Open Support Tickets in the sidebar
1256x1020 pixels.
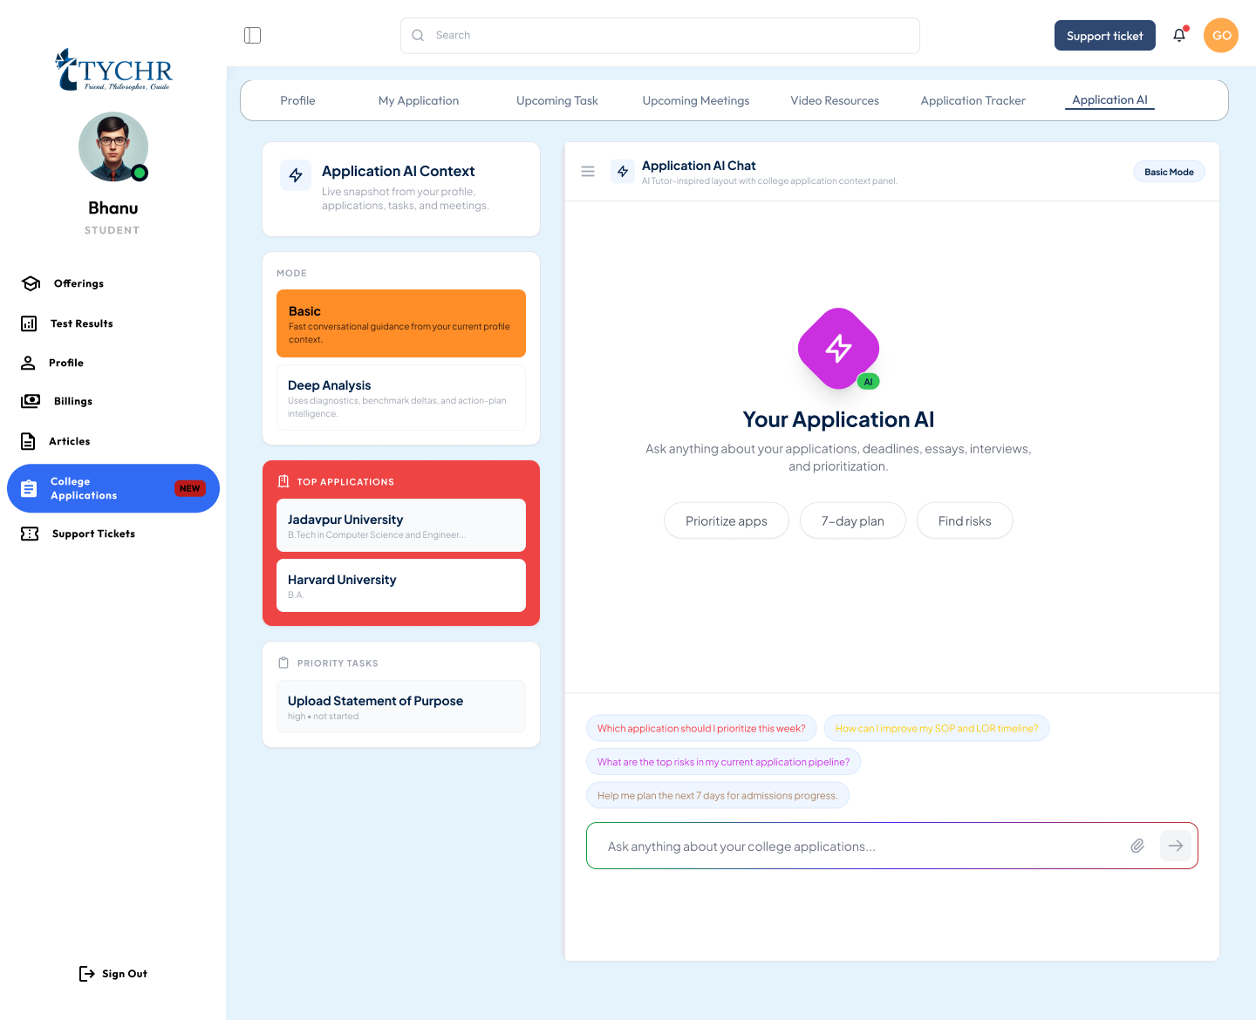coord(93,534)
